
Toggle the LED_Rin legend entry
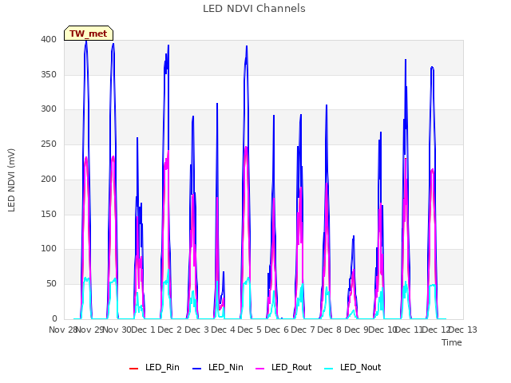click(x=154, y=367)
